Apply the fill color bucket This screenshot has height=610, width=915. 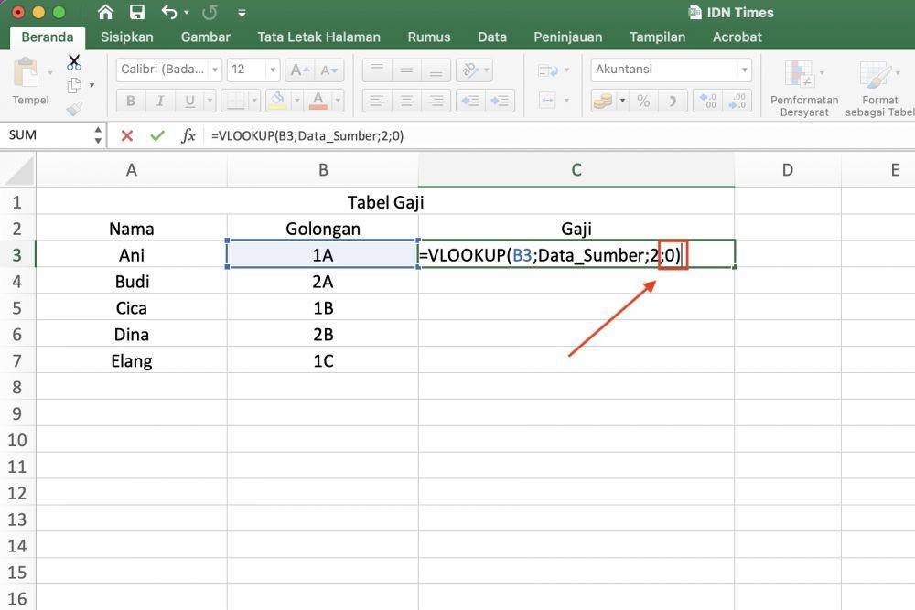click(278, 101)
